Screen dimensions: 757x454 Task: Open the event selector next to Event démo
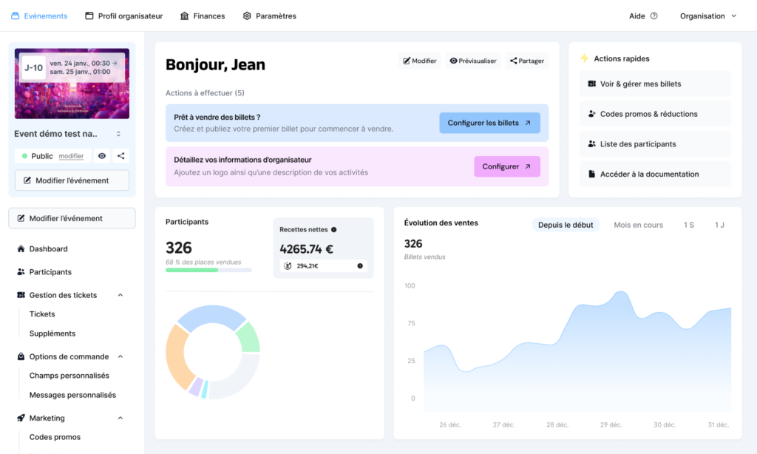tap(118, 134)
